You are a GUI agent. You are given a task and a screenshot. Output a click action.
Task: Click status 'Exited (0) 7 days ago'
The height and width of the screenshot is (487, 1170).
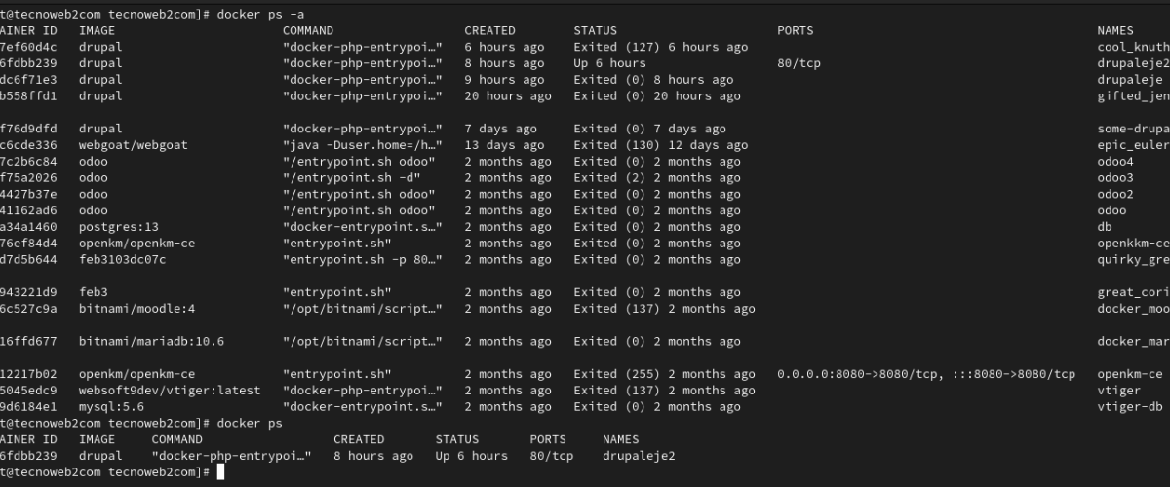click(649, 129)
